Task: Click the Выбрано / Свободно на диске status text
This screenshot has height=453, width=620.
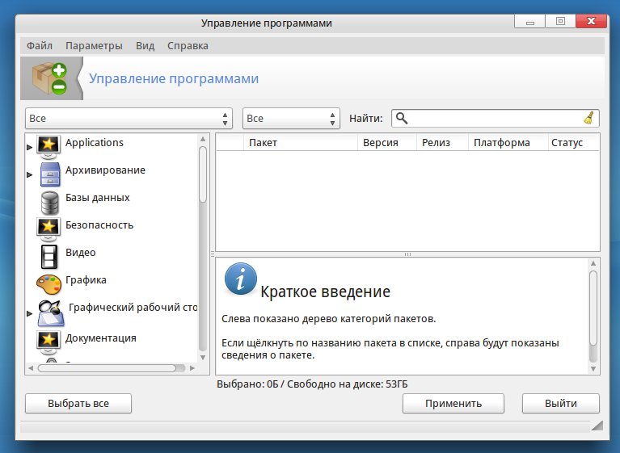Action: 312,384
